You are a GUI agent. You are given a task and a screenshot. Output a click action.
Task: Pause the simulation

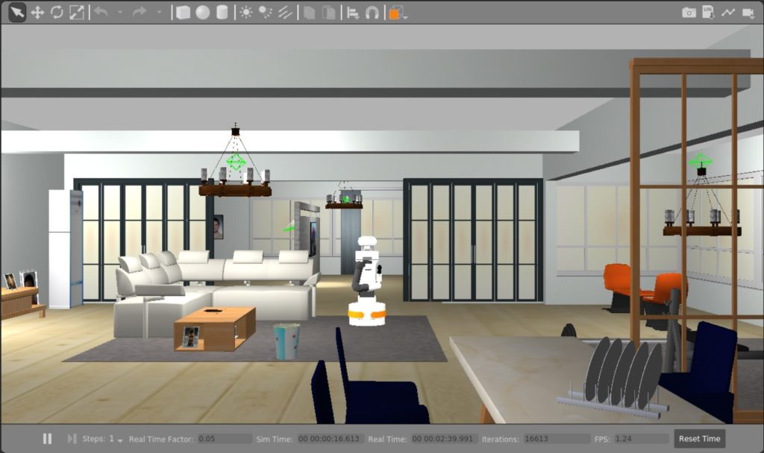click(x=47, y=439)
